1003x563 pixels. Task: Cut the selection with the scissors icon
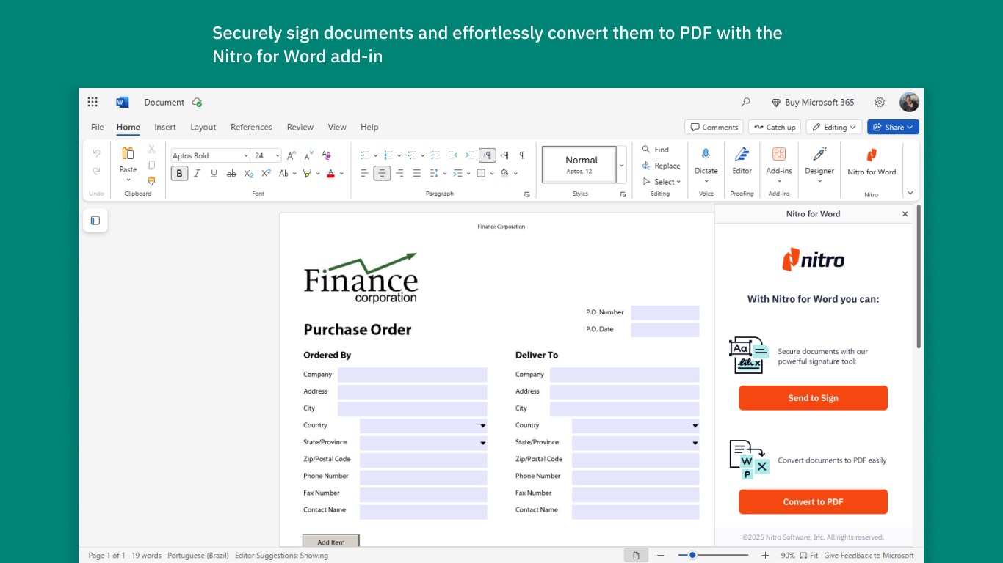(x=151, y=149)
